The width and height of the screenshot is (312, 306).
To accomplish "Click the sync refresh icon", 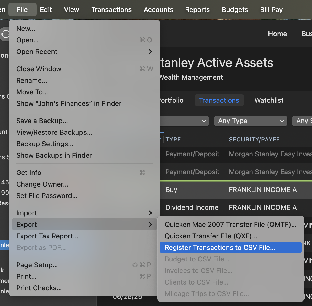I will (5, 34).
